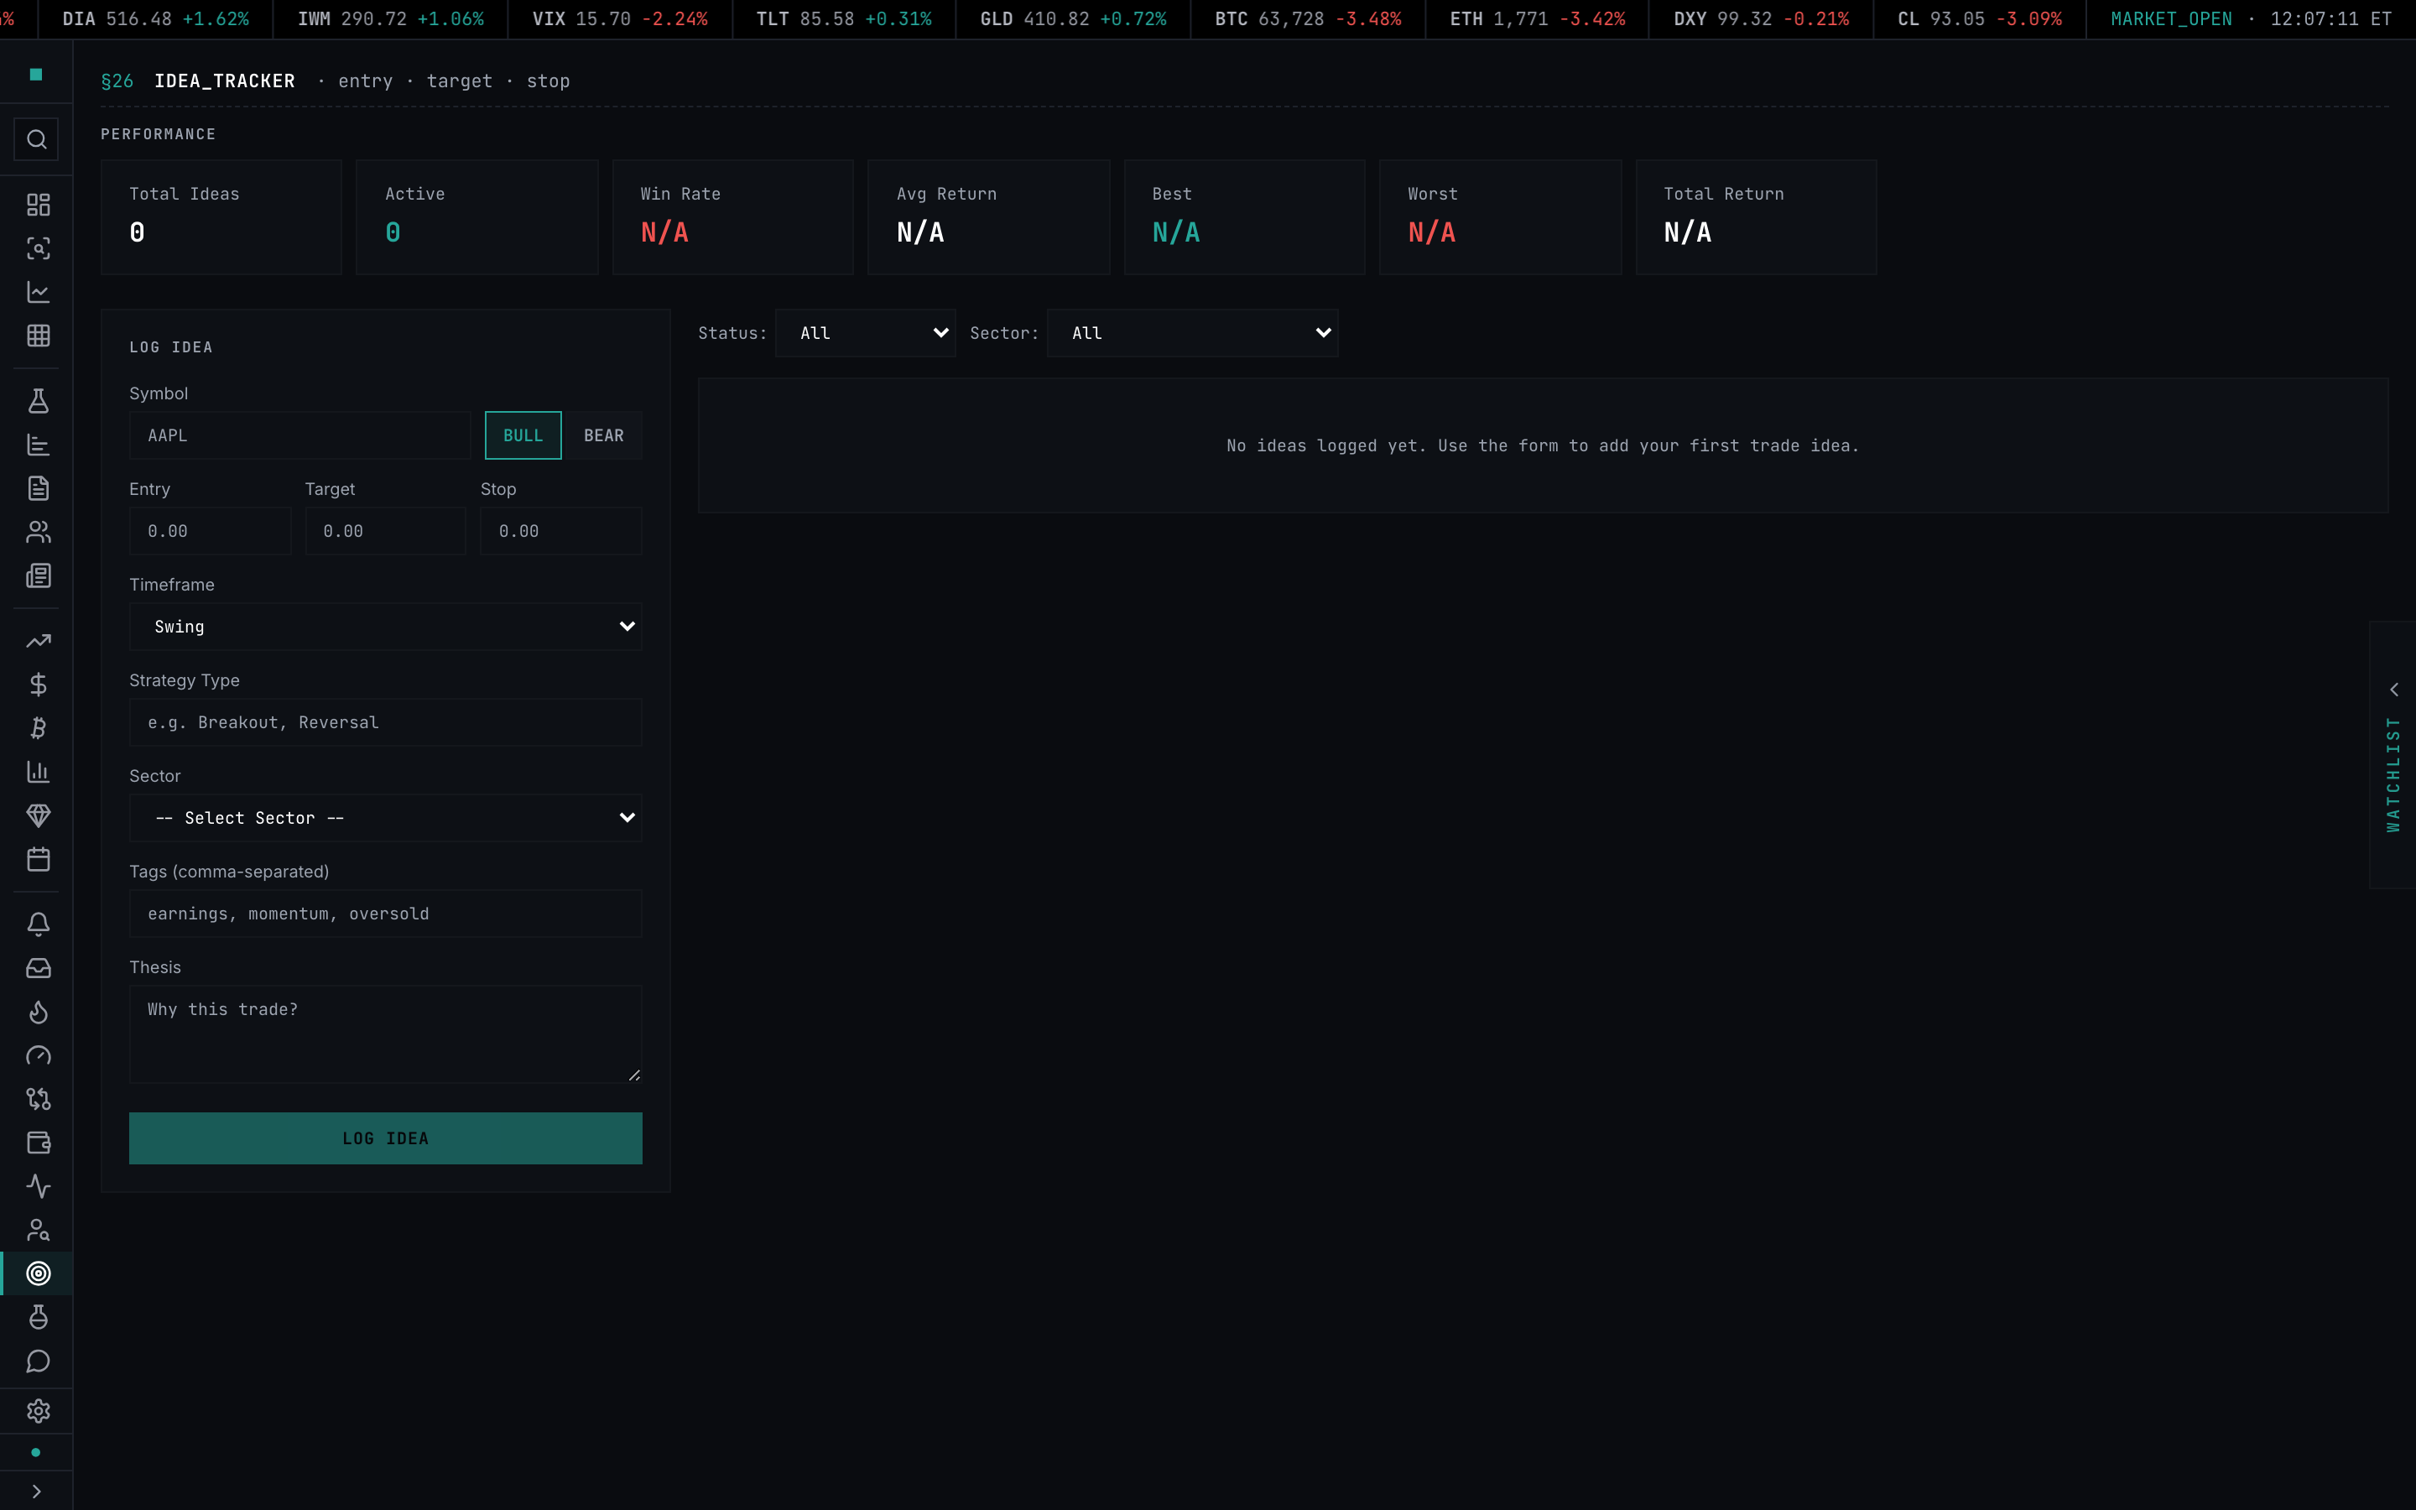Open the scan-search icon in the sidebar

pyautogui.click(x=38, y=248)
